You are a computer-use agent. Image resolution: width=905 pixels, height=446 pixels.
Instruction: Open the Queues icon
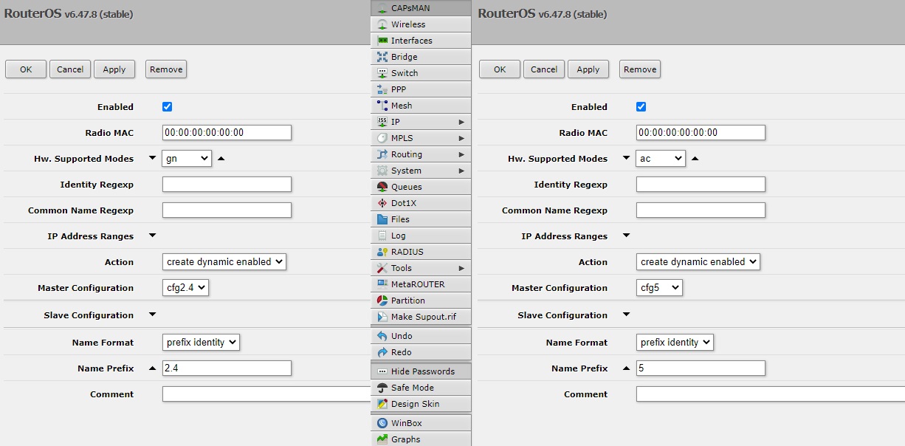tap(382, 187)
